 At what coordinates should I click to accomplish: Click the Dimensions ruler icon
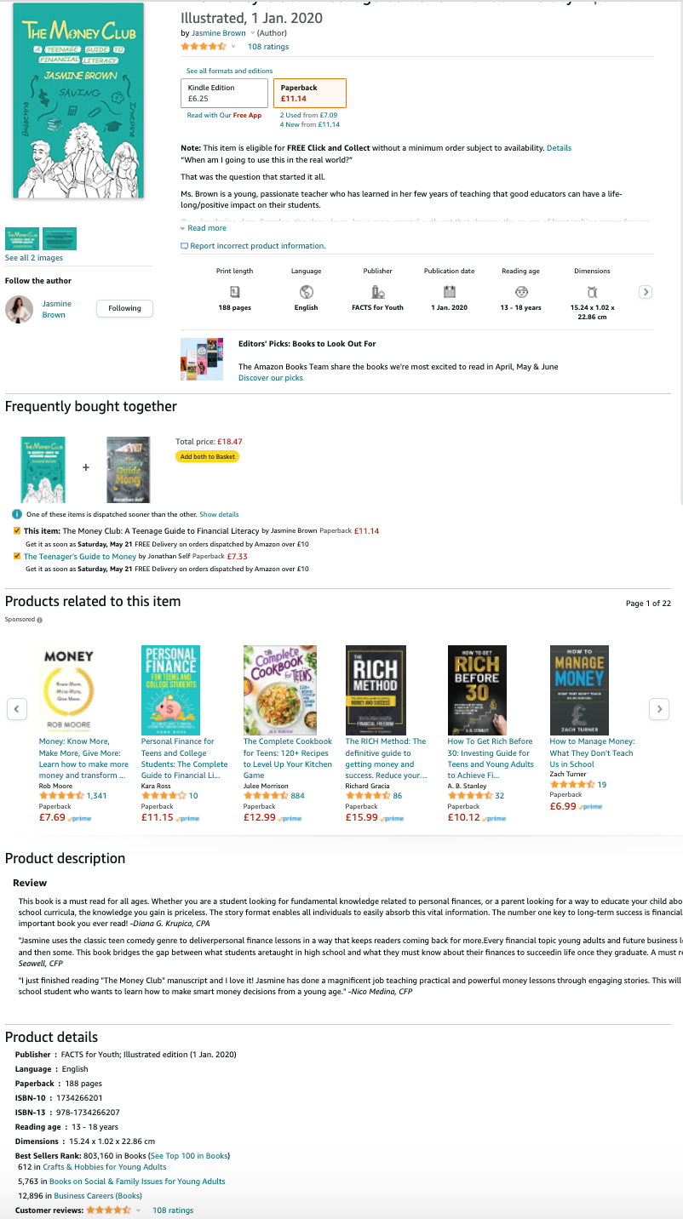[x=592, y=292]
